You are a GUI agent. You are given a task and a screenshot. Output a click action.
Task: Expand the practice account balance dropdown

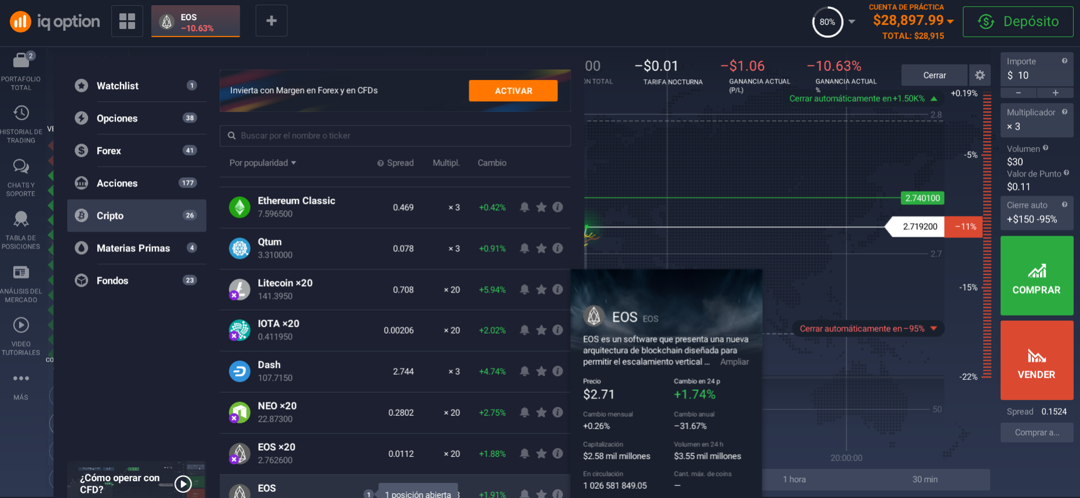pos(950,21)
